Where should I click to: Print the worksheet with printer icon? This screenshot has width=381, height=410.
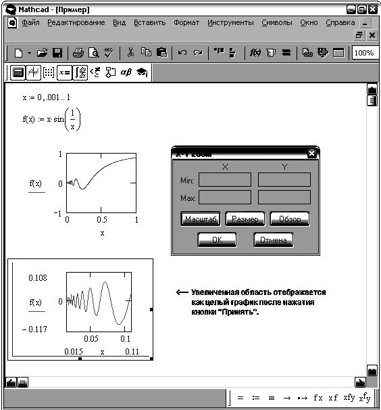click(78, 53)
